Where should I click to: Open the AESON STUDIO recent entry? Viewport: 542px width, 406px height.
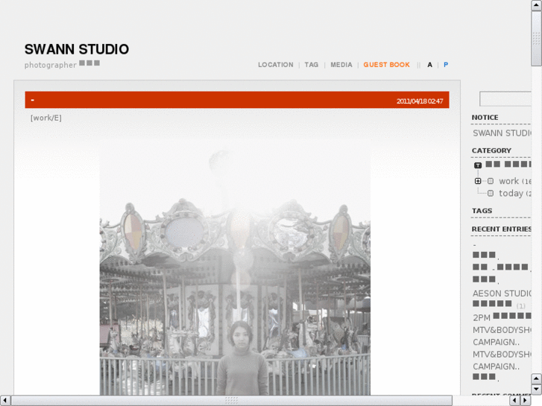tap(502, 294)
